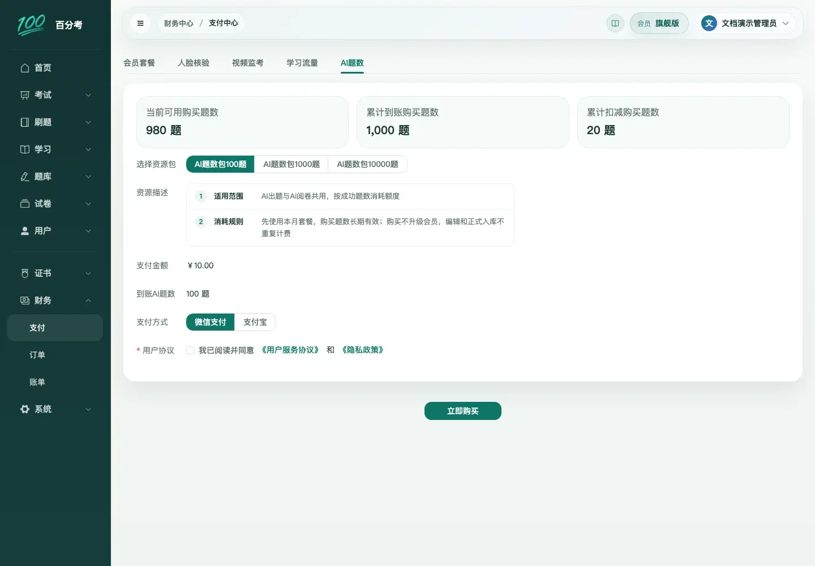
Task: Select the AI题数包1000题 resource pack
Action: [x=291, y=164]
